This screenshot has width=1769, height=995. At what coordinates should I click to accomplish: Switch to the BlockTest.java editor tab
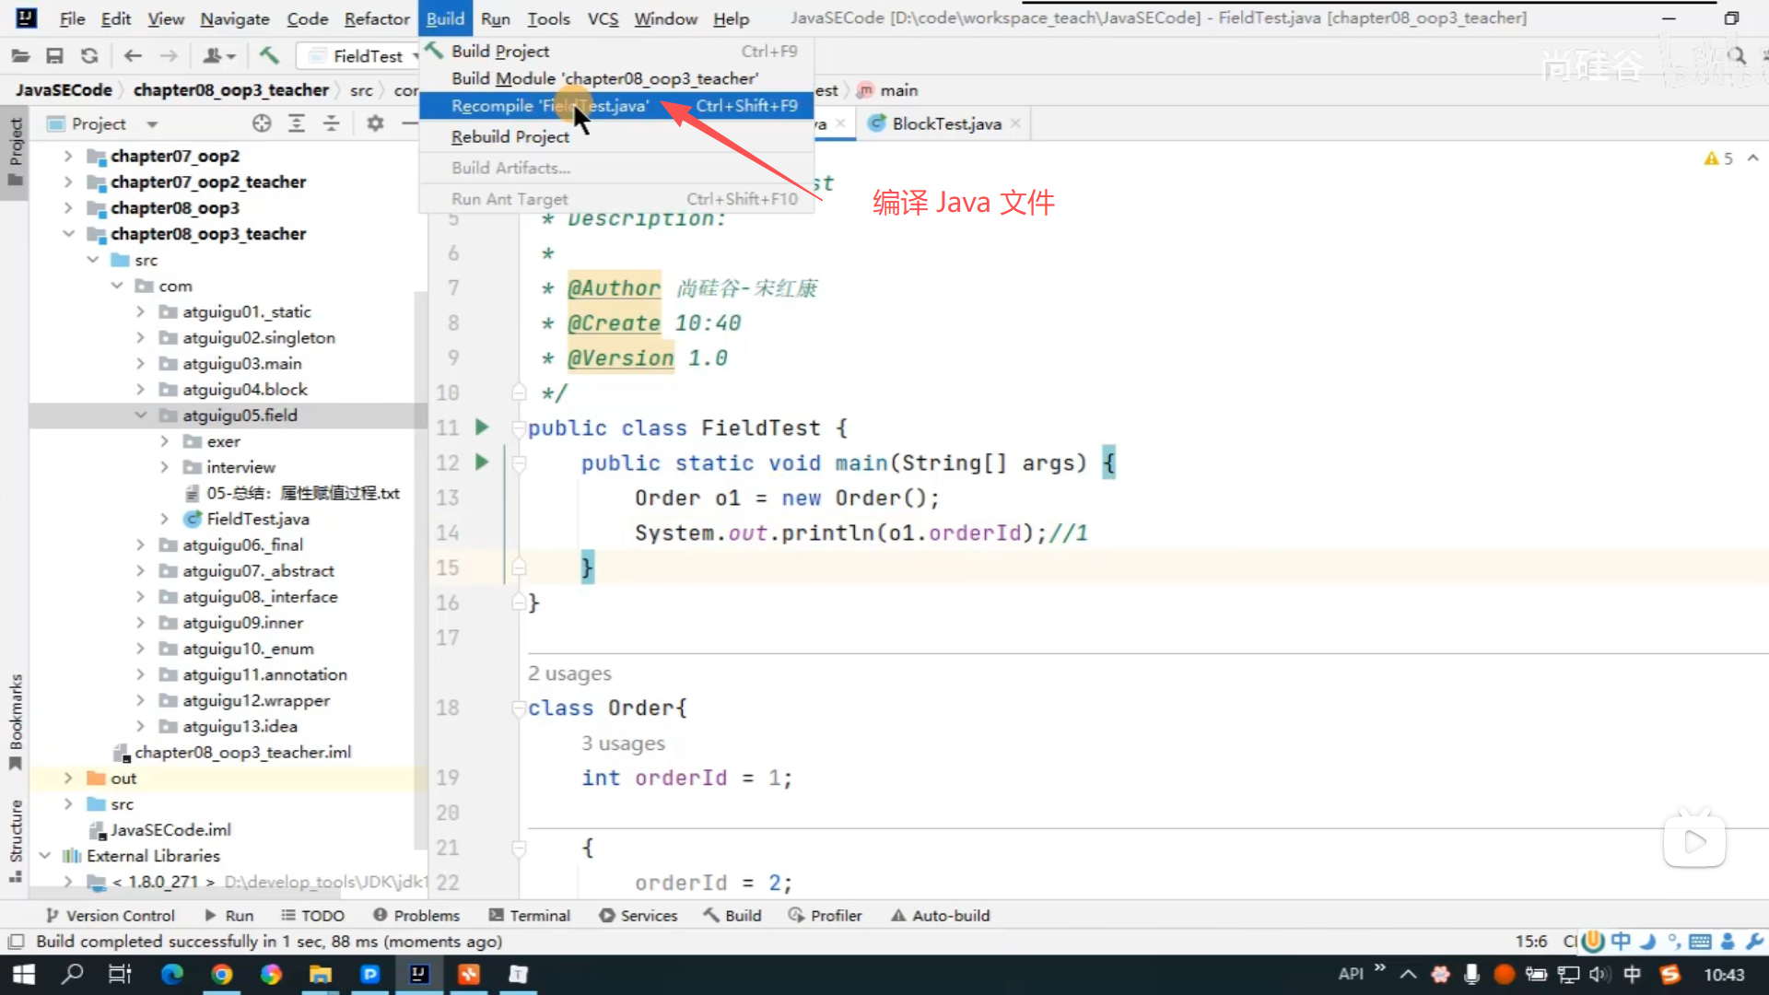945,123
